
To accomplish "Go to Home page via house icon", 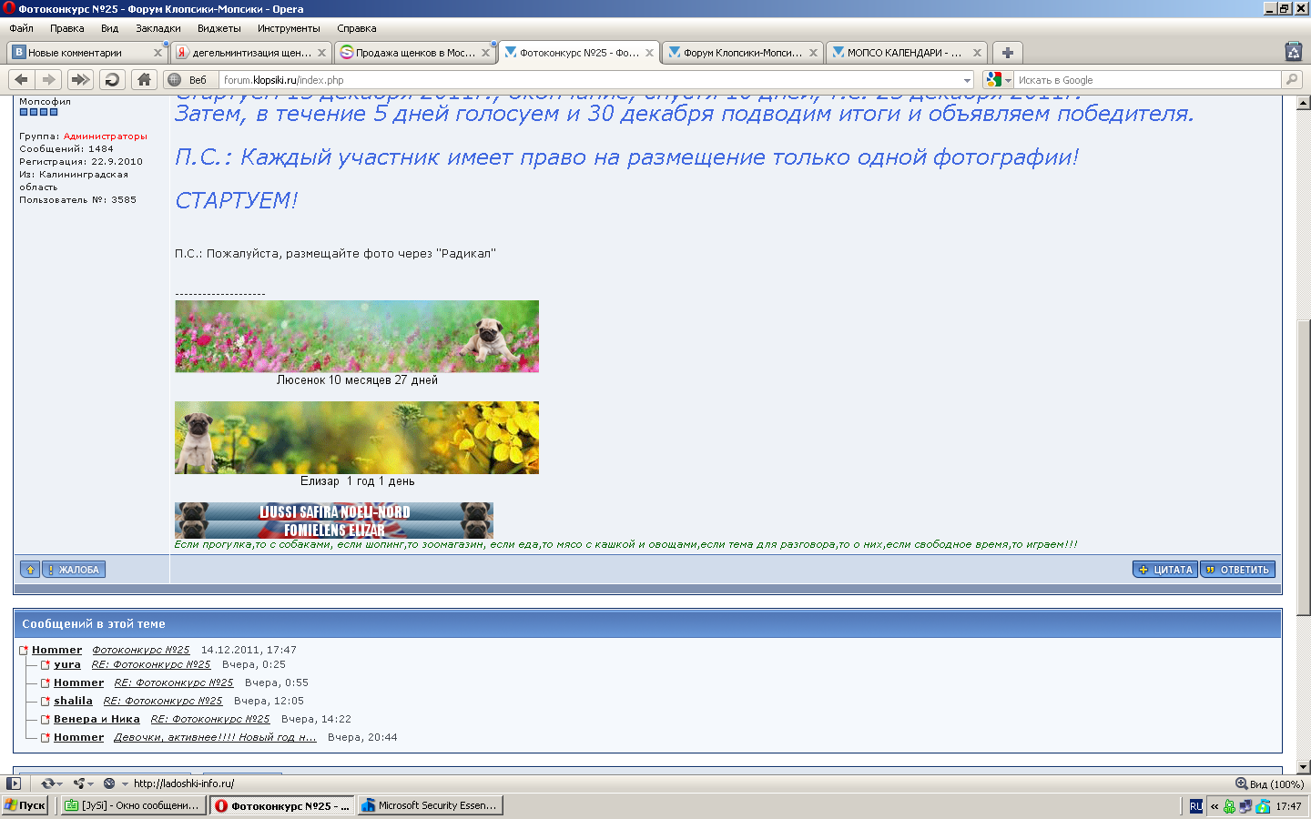I will 144,80.
